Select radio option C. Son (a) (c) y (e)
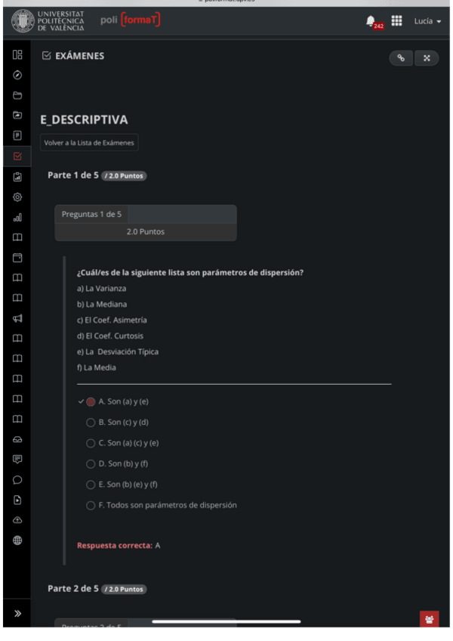 tap(91, 443)
